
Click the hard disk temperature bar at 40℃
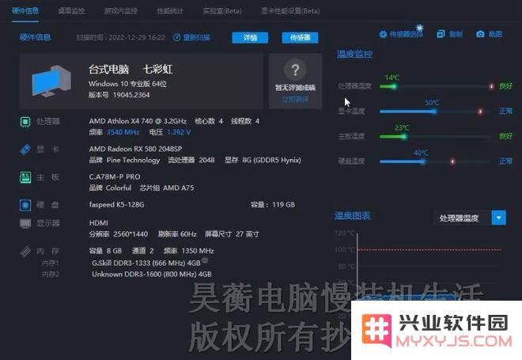tap(436, 161)
